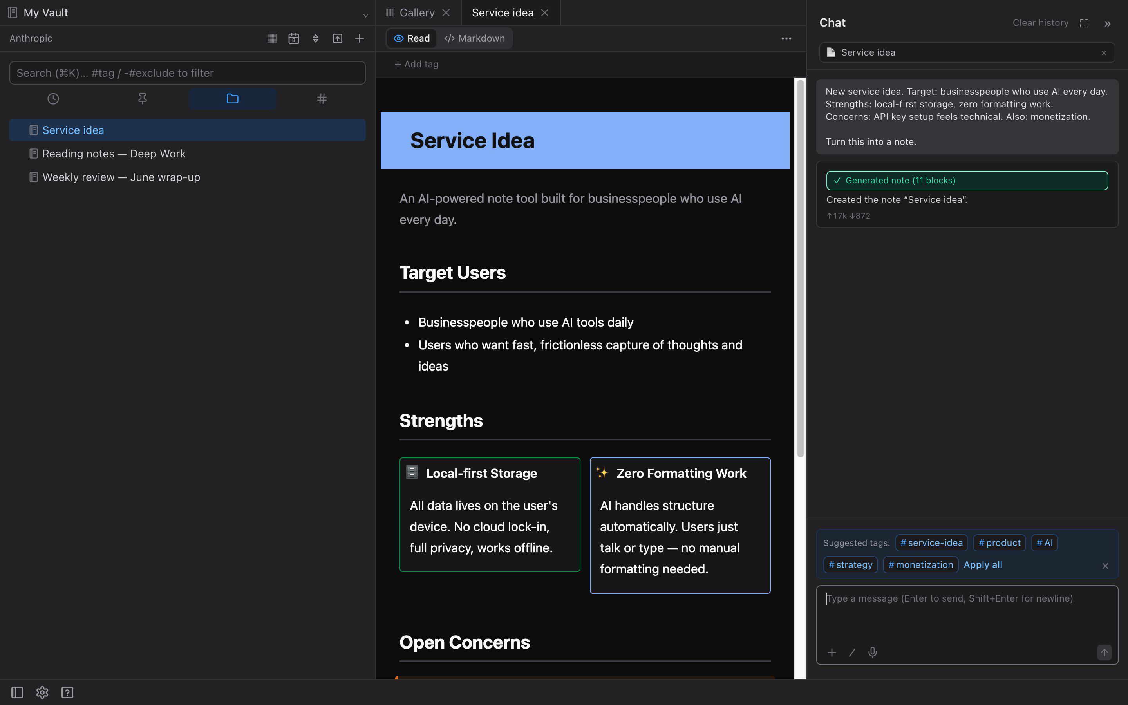Open slash commands icon in chat input

[852, 652]
